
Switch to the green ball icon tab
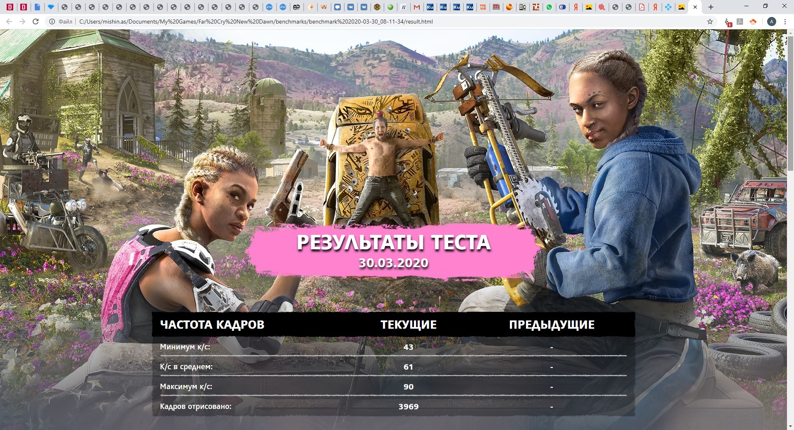point(390,7)
